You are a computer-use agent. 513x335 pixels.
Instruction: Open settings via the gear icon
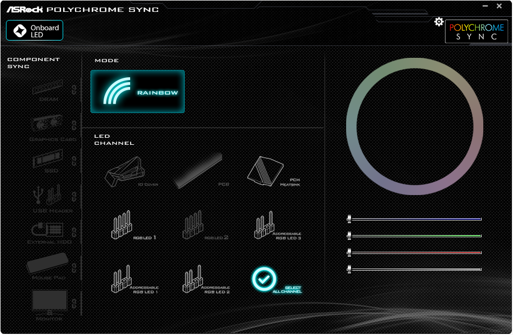coord(438,22)
